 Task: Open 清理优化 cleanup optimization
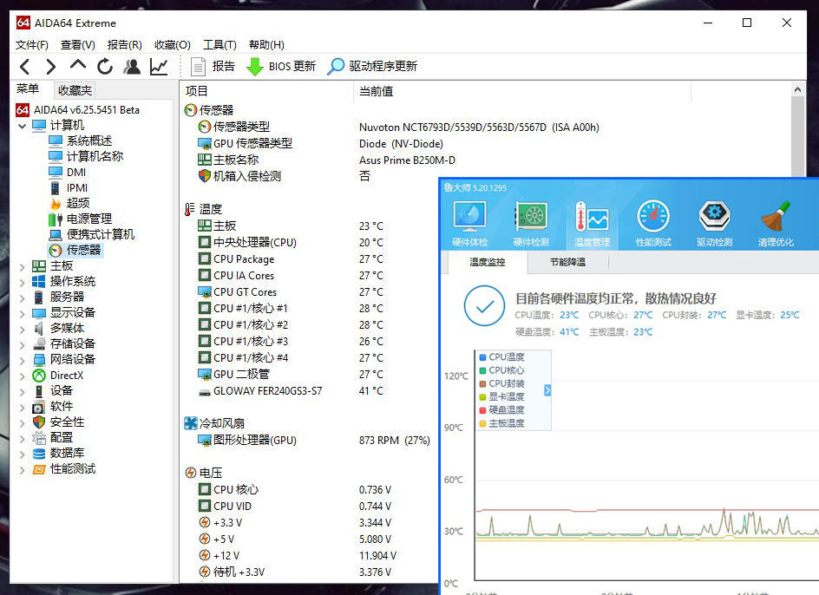775,221
